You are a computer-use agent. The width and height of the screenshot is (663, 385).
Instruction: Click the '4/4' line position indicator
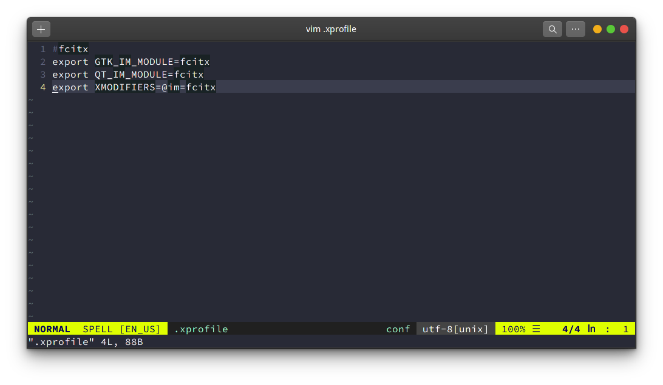point(571,329)
